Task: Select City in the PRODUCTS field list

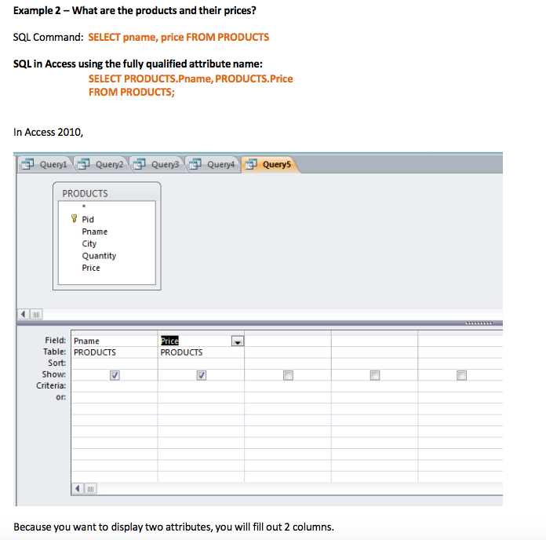Action: click(x=89, y=244)
